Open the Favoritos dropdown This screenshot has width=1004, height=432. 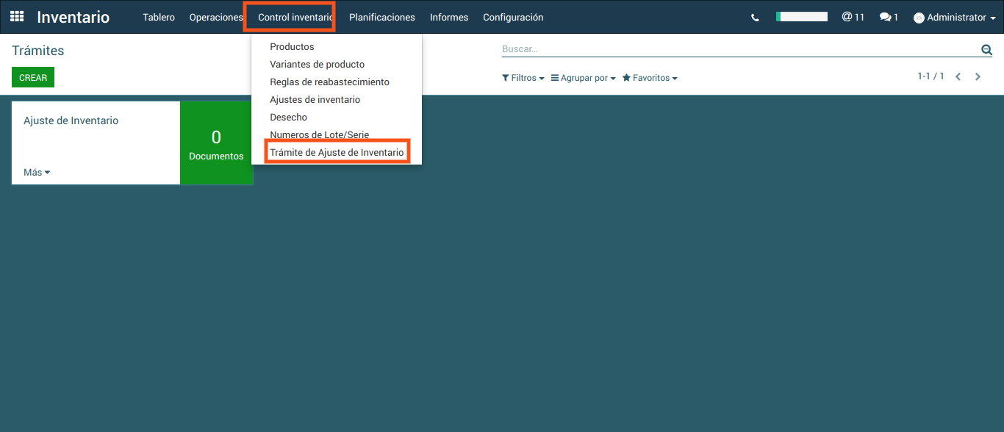coord(650,78)
